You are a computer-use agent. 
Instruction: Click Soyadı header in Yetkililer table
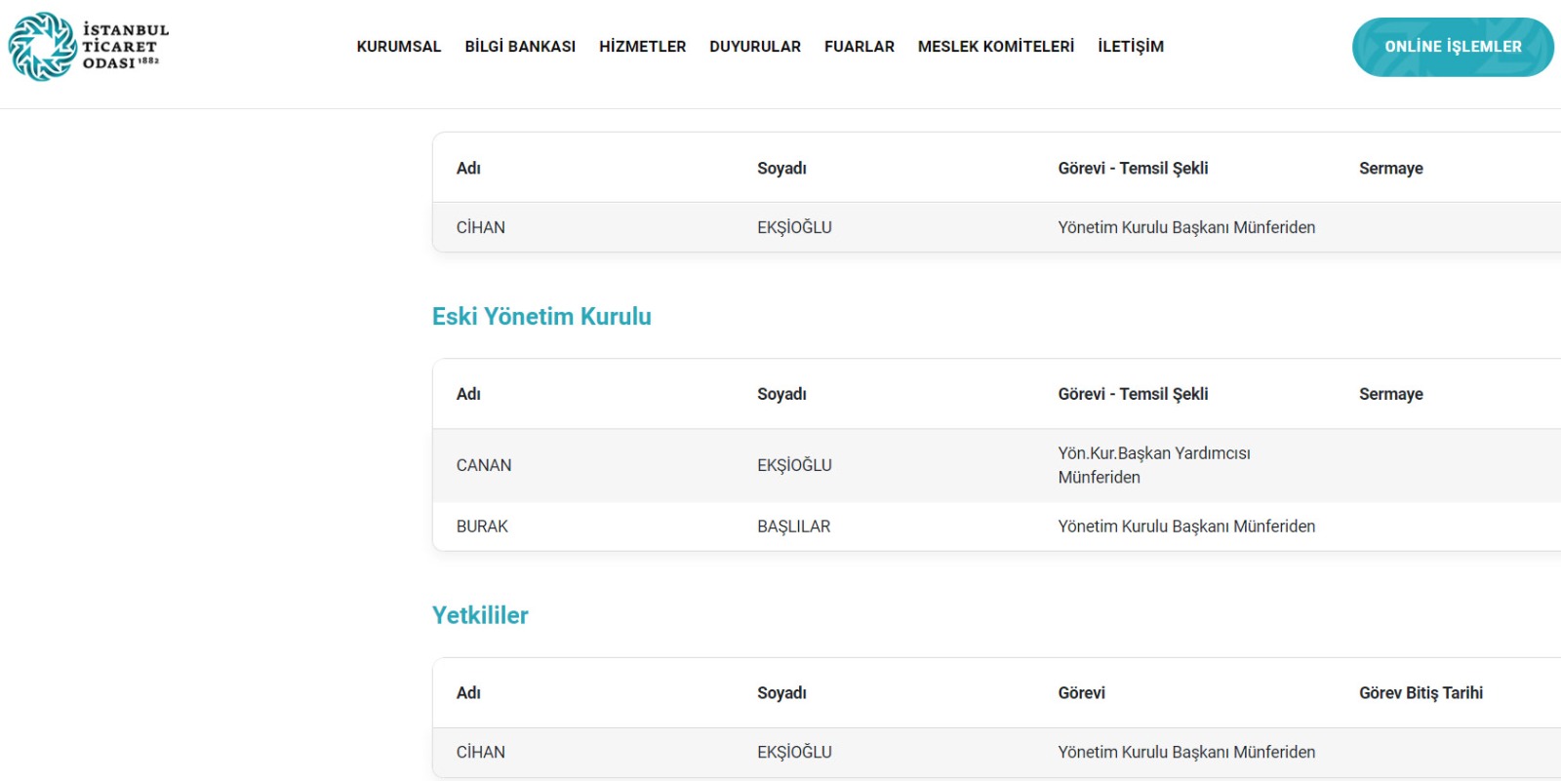(781, 693)
